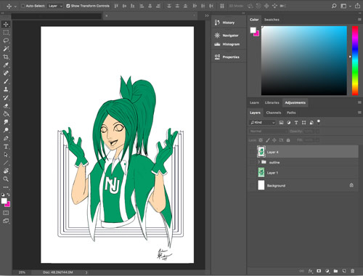The width and height of the screenshot is (363, 276).
Task: Reset to default foreground and background colors
Action: tap(3, 195)
